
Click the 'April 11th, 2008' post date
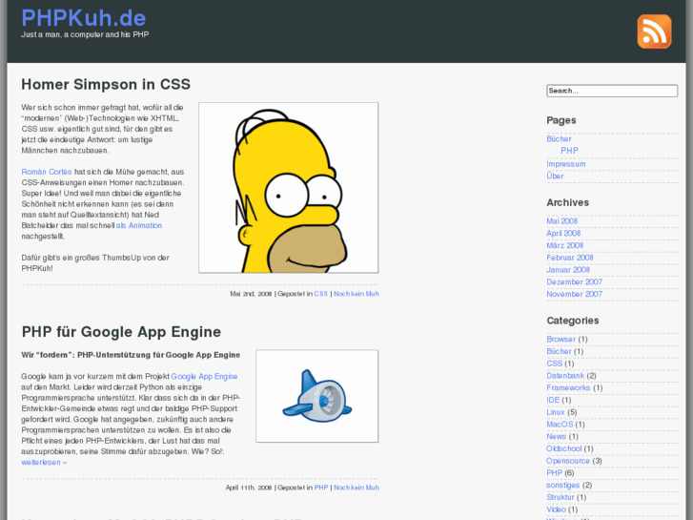[x=249, y=488]
